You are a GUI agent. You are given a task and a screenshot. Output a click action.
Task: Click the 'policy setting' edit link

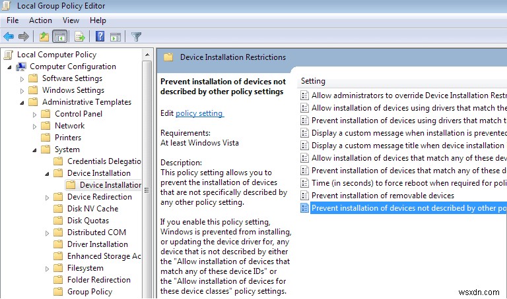pos(199,113)
